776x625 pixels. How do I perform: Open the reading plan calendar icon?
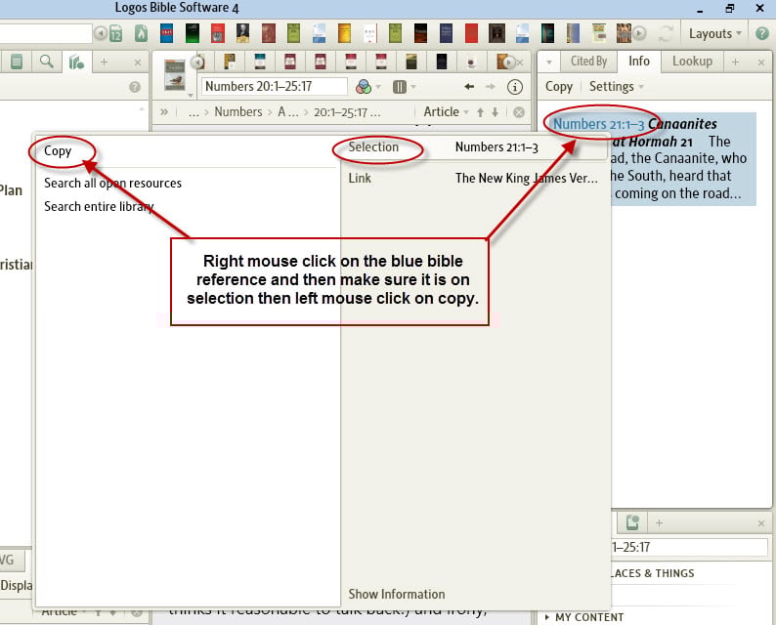click(x=115, y=33)
